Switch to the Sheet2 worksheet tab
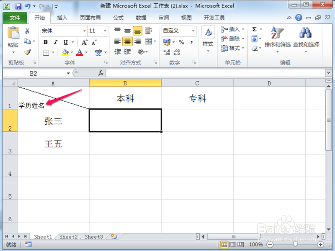Image resolution: width=335 pixels, height=251 pixels. 68,237
